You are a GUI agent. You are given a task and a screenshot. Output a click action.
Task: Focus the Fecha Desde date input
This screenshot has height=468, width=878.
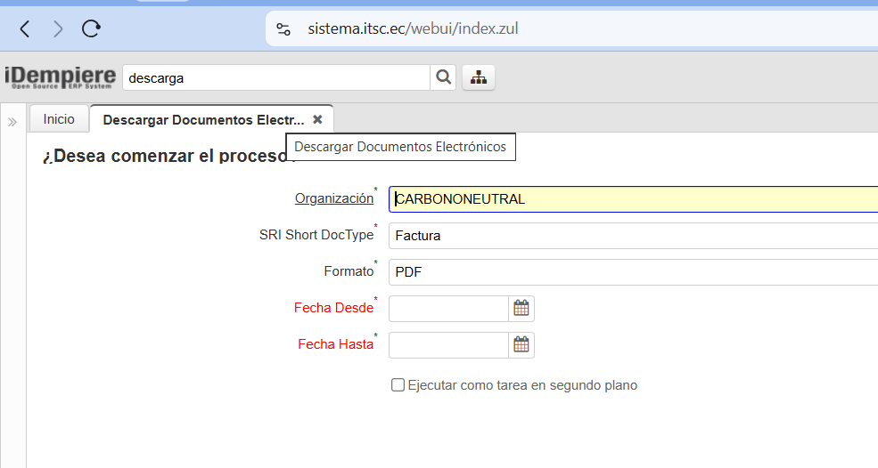click(x=448, y=309)
